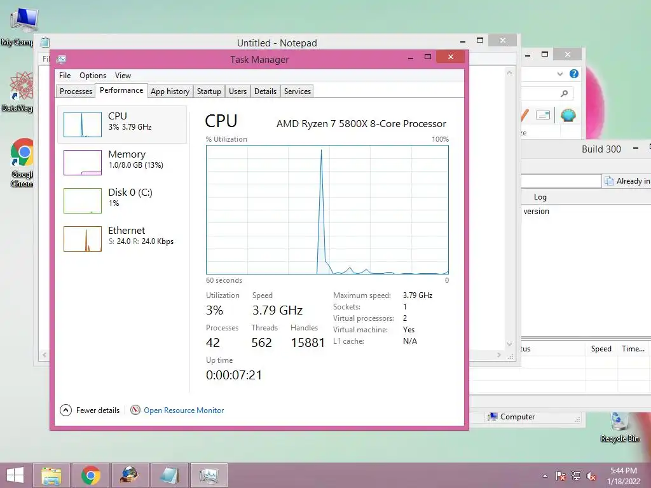Click AMD Ryzen 7 5800X processor name
The image size is (651, 488).
[361, 124]
